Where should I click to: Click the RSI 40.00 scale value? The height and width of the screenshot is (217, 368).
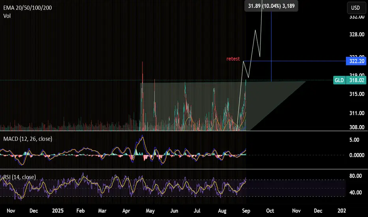point(355,193)
